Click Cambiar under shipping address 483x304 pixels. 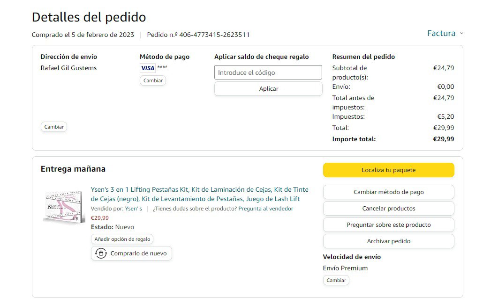[54, 127]
